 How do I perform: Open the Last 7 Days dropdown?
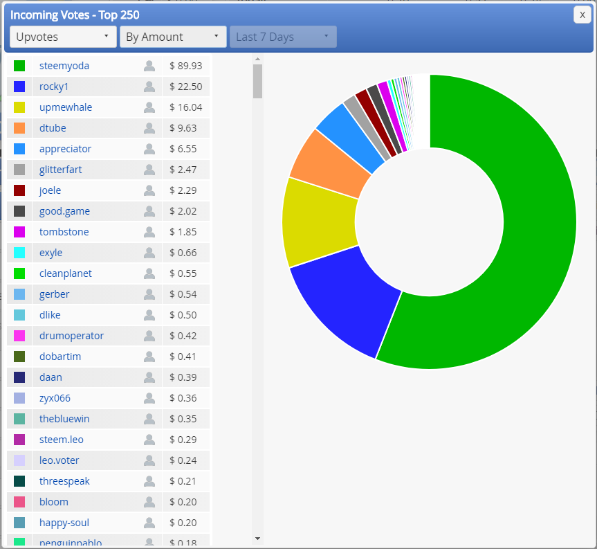283,37
